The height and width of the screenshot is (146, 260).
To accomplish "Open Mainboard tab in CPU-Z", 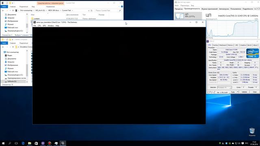I will coord(223,45).
